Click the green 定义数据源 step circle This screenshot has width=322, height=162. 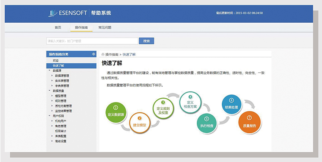[116, 112]
